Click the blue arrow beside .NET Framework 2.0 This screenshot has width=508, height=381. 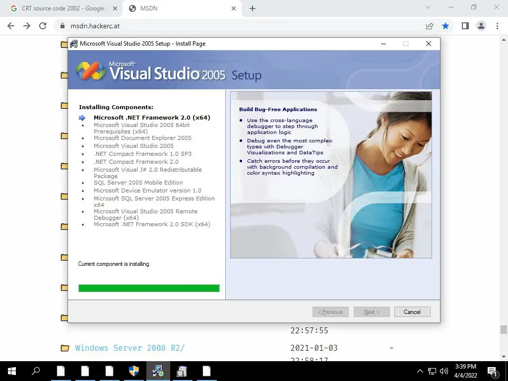point(82,118)
